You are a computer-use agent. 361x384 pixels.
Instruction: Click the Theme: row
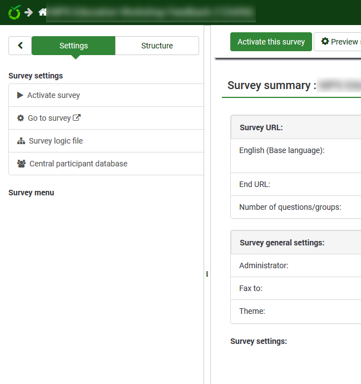coord(296,311)
